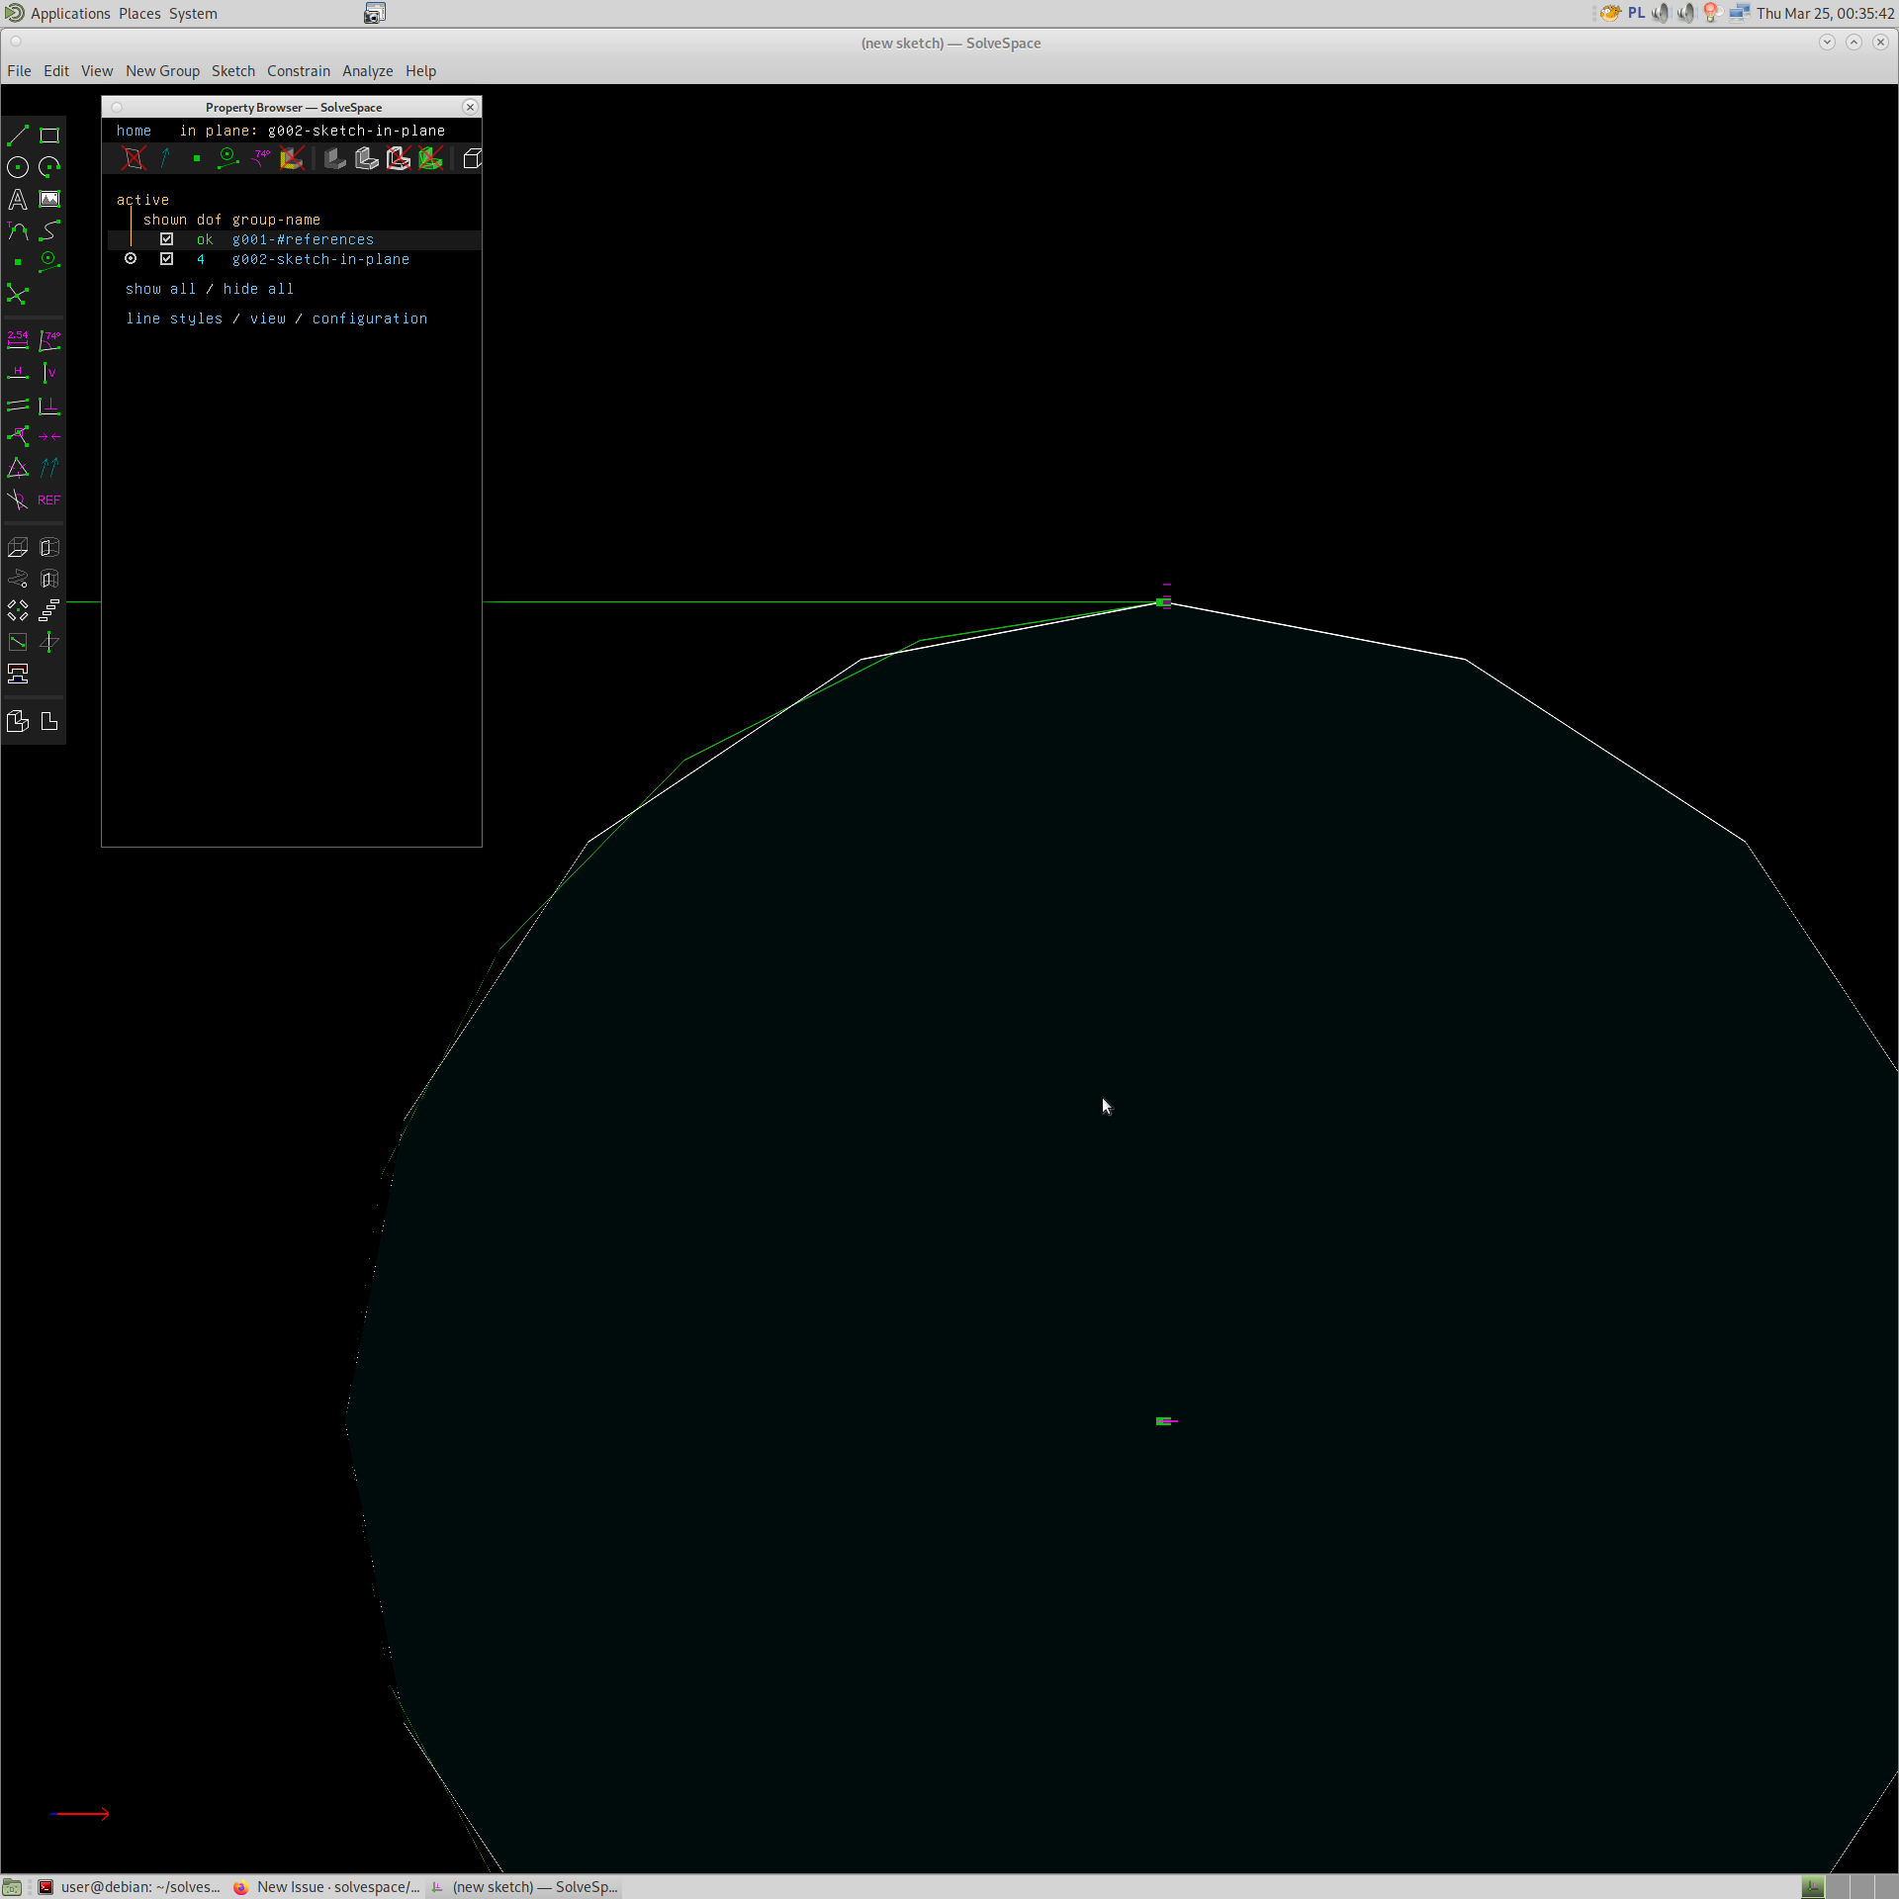This screenshot has width=1899, height=1899.
Task: Select the circle drawing tool
Action: (x=18, y=167)
